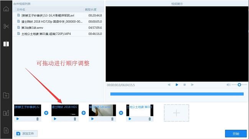Click the snapshot camera icon in sidebar
The width and height of the screenshot is (249, 139).
(6, 113)
